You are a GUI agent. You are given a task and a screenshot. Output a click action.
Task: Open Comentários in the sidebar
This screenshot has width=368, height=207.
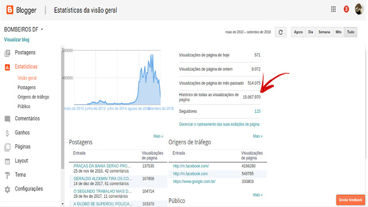point(27,118)
